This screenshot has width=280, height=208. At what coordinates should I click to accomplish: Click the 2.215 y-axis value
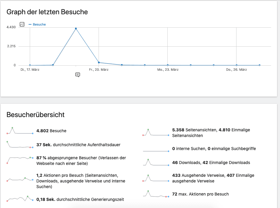click(x=11, y=46)
